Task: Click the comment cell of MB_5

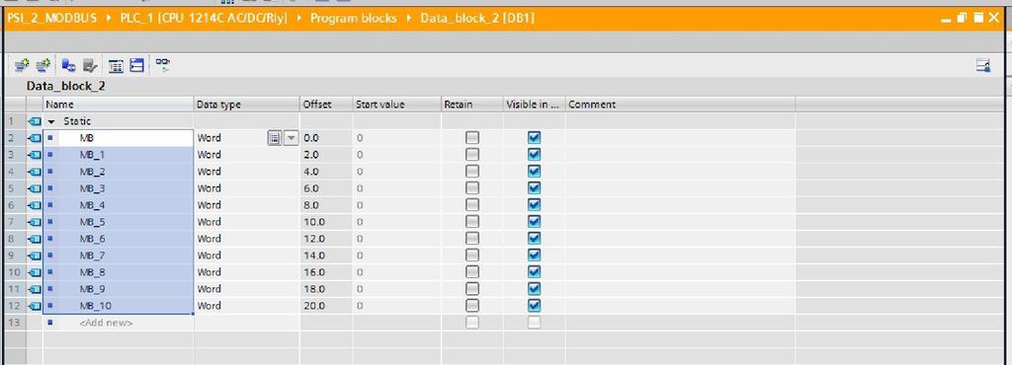Action: click(x=680, y=221)
